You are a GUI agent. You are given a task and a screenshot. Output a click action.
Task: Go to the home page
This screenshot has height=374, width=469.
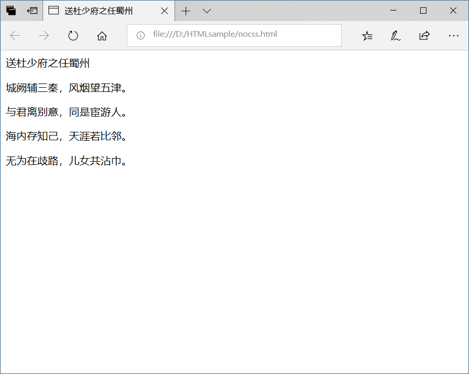(x=102, y=36)
